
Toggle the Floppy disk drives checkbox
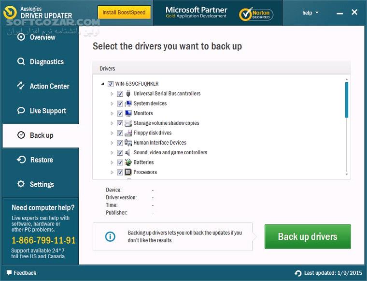click(x=120, y=133)
